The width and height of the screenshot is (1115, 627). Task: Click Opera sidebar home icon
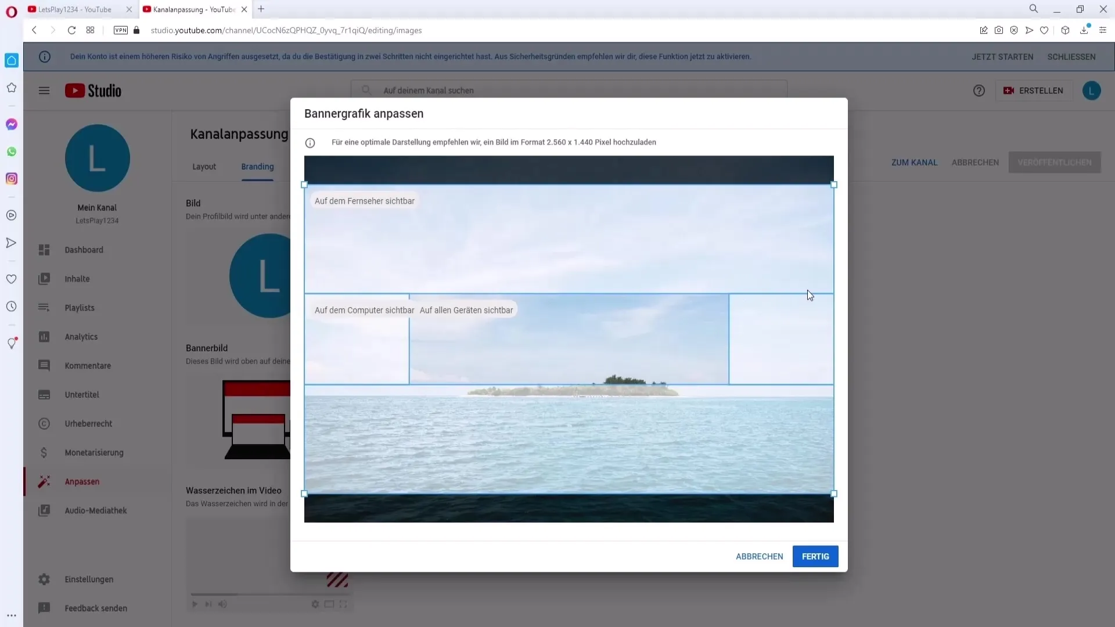click(12, 60)
